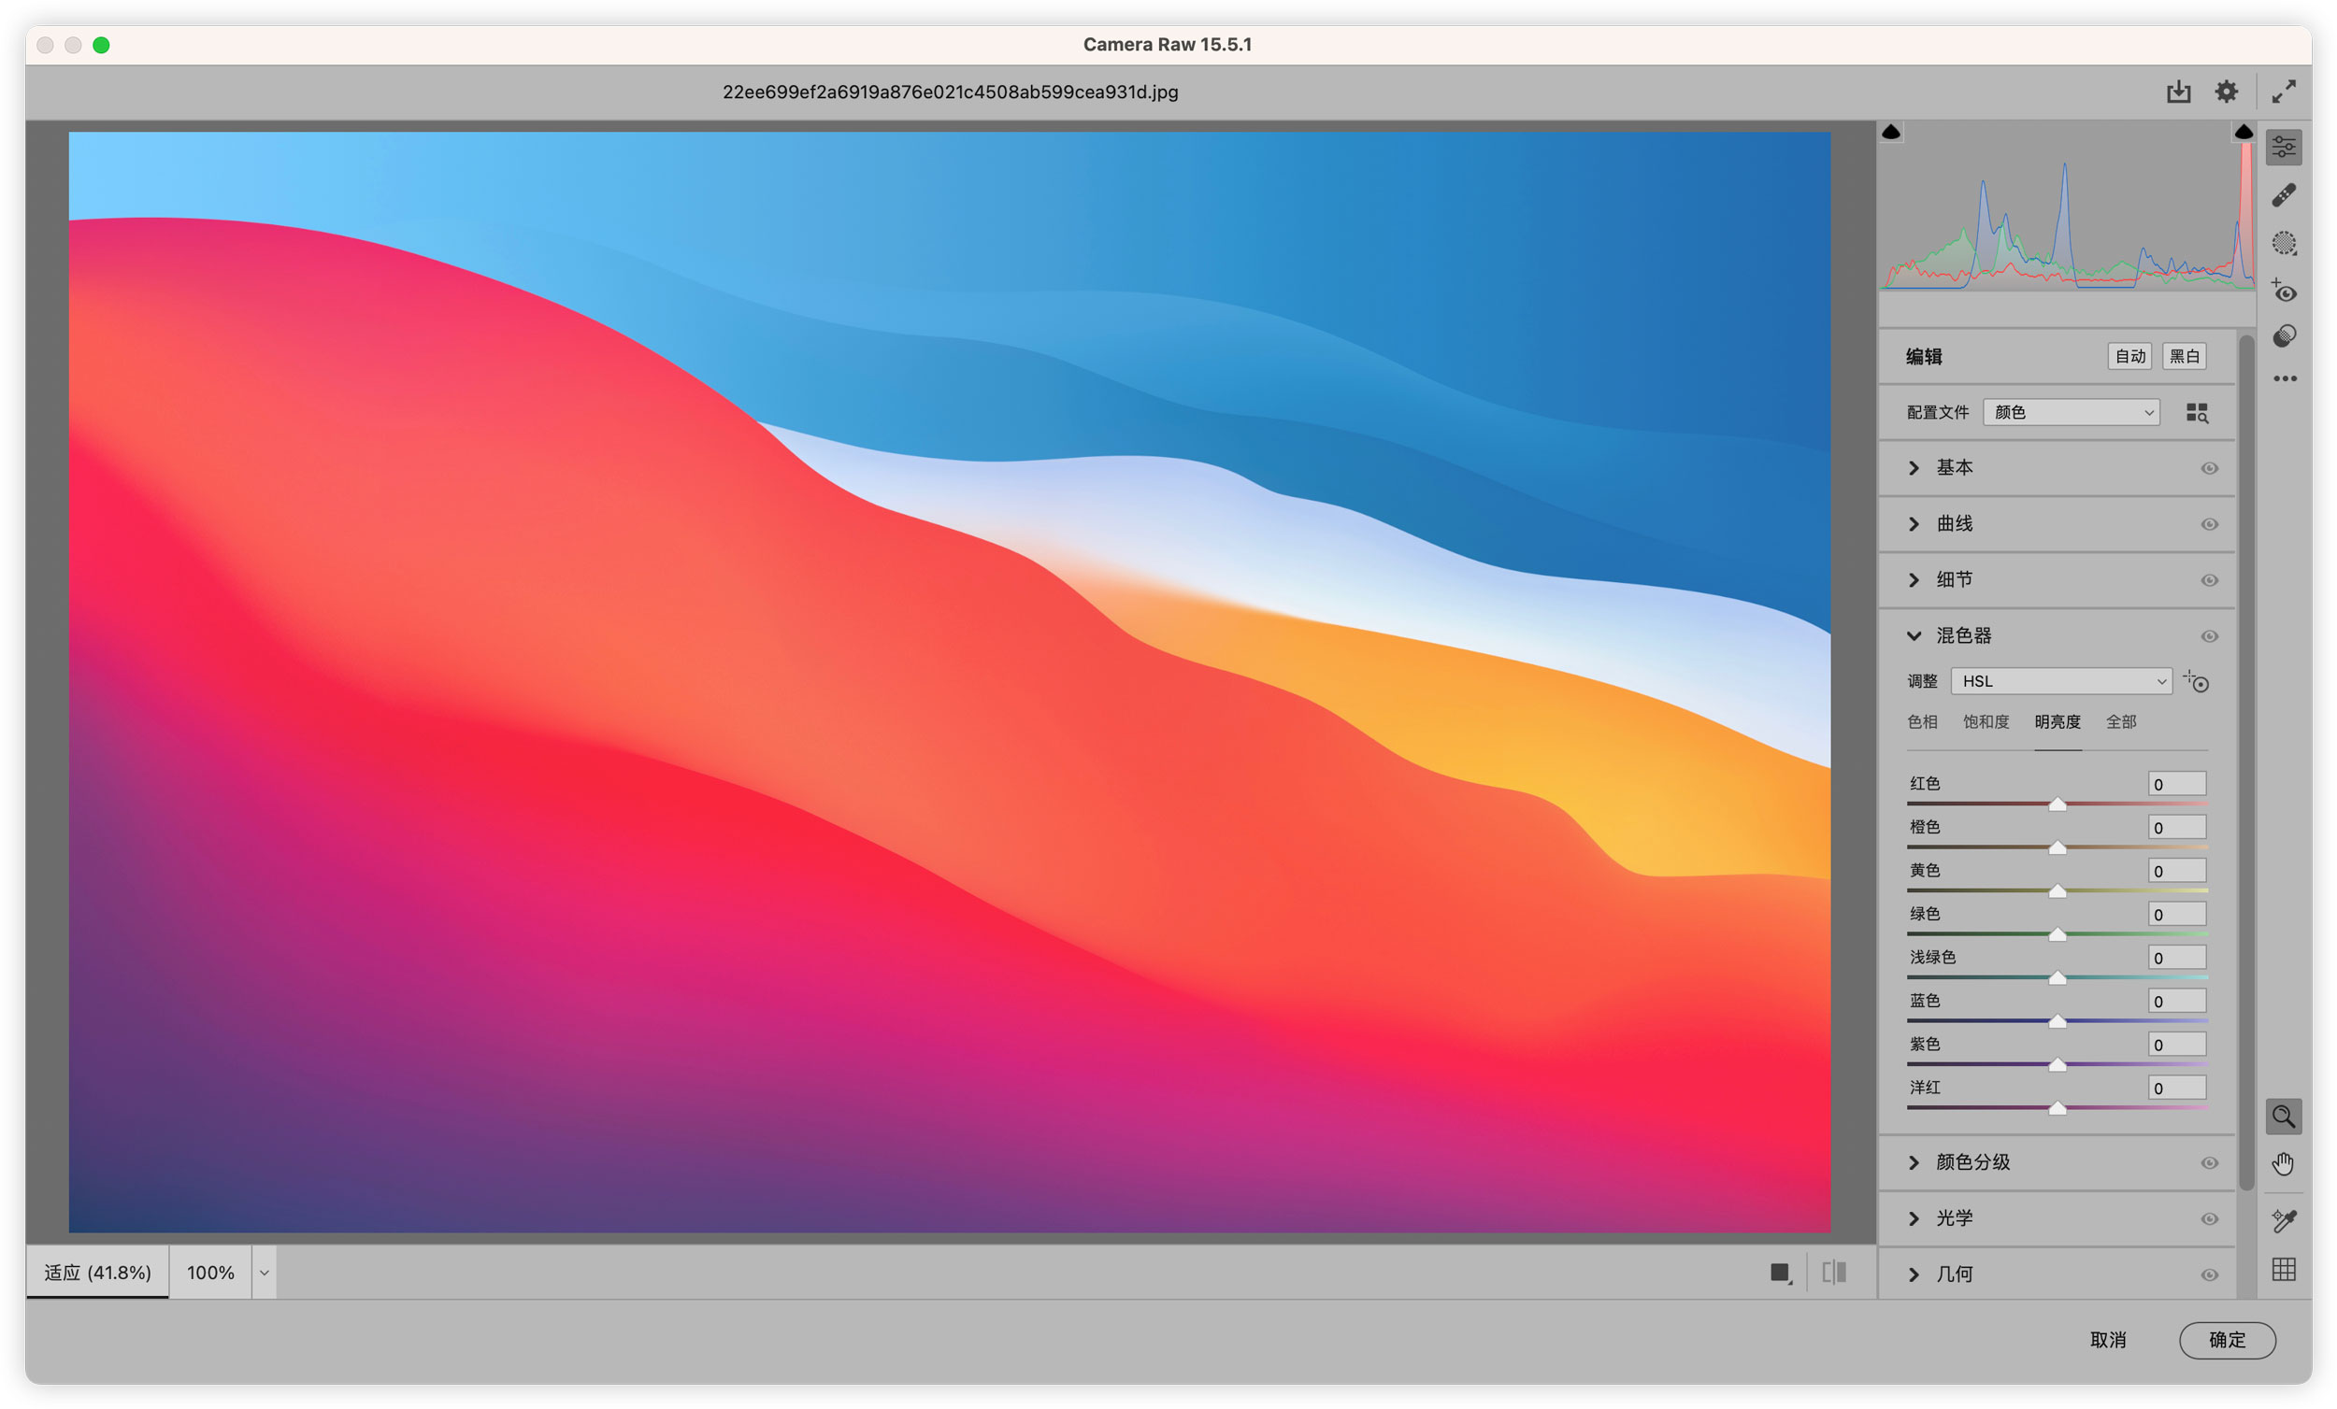Toggle visibility of 光学 panel
The width and height of the screenshot is (2337, 1409).
[2209, 1218]
